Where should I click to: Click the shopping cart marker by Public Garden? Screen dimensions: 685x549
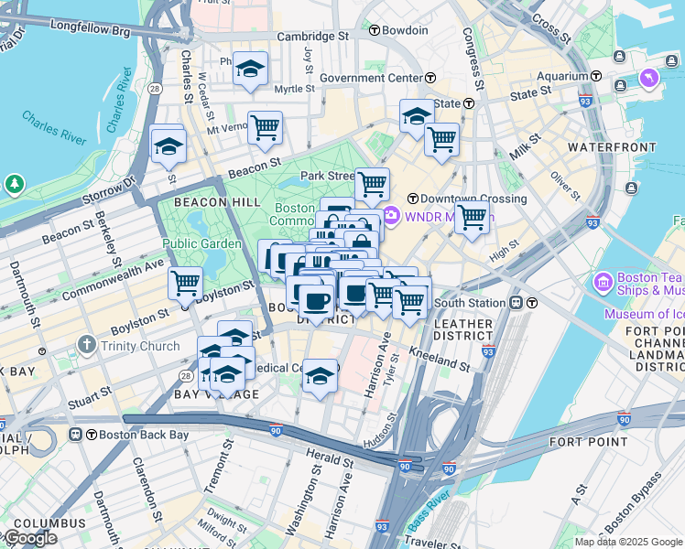(x=186, y=285)
